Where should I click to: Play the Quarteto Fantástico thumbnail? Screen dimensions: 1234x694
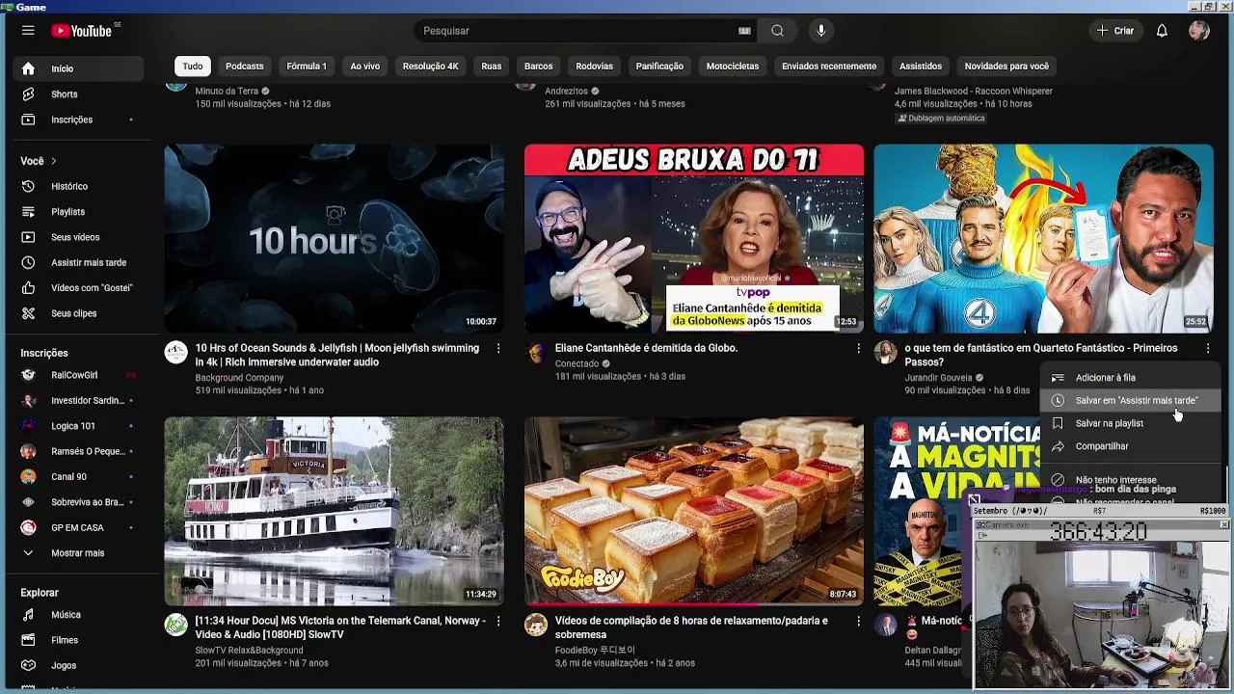[x=1043, y=238]
